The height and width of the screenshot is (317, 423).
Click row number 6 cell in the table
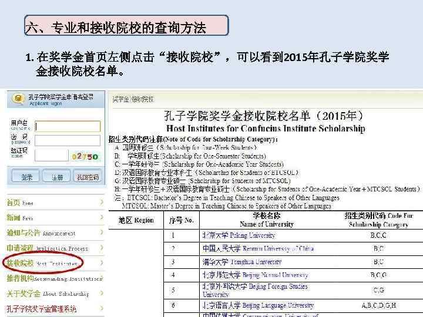173,305
